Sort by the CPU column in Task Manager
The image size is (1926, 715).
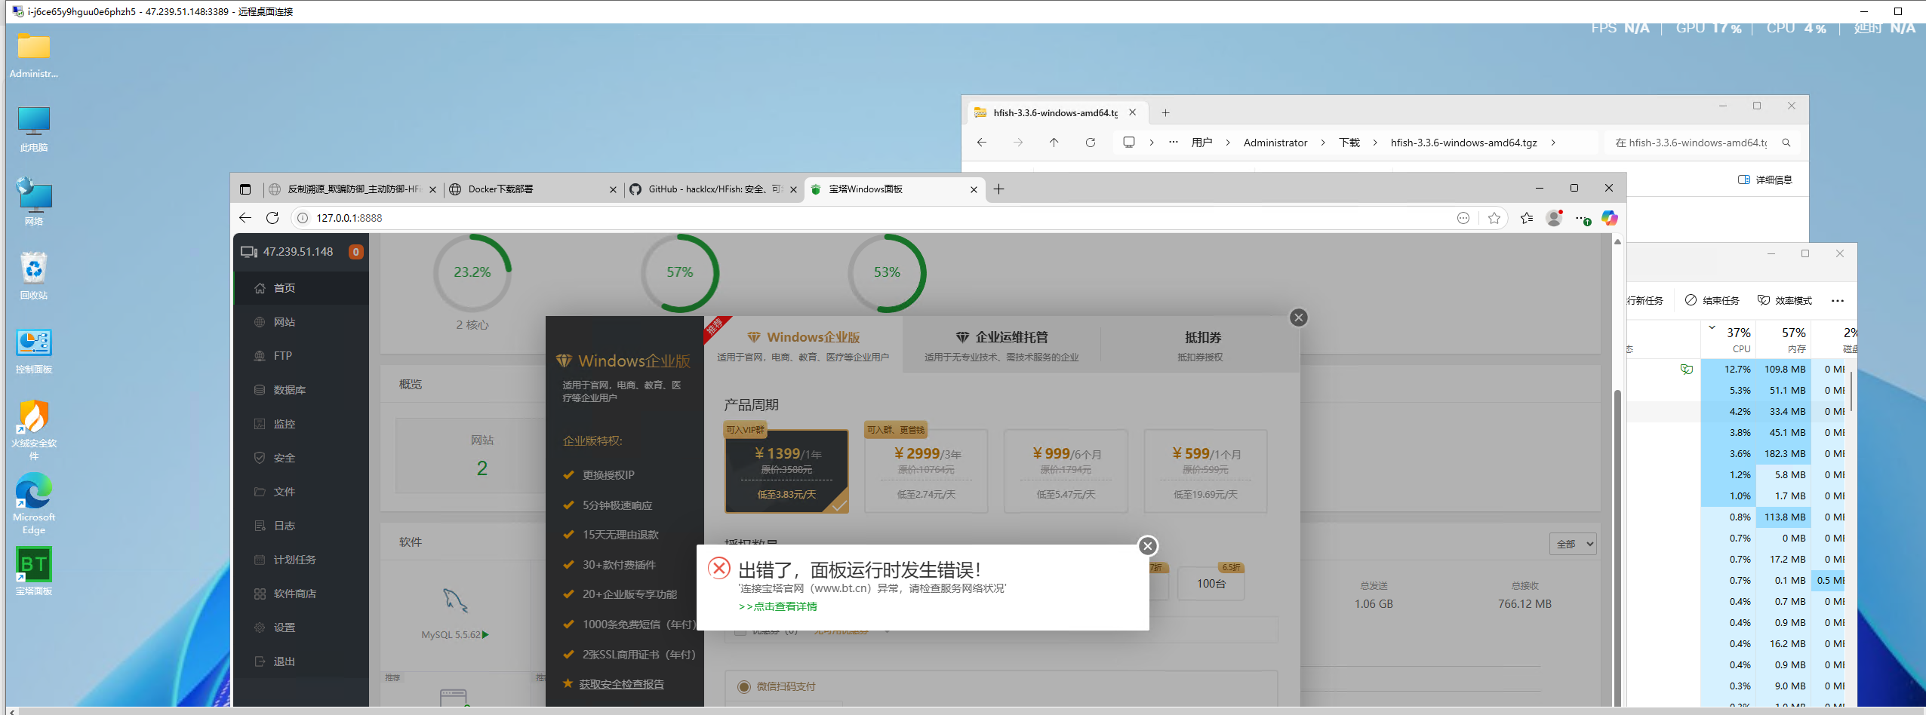pyautogui.click(x=1728, y=339)
